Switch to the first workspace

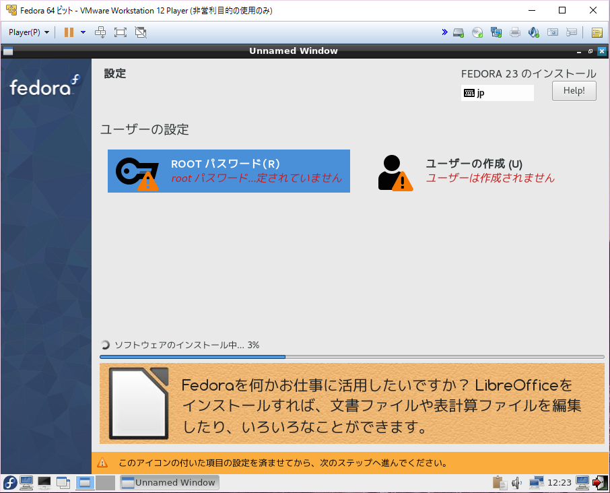pos(85,483)
